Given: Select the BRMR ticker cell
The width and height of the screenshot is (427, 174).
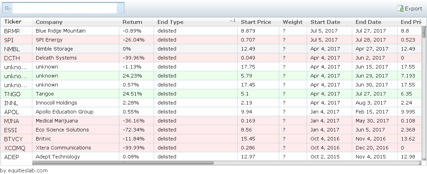Looking at the screenshot, I should pyautogui.click(x=16, y=31).
